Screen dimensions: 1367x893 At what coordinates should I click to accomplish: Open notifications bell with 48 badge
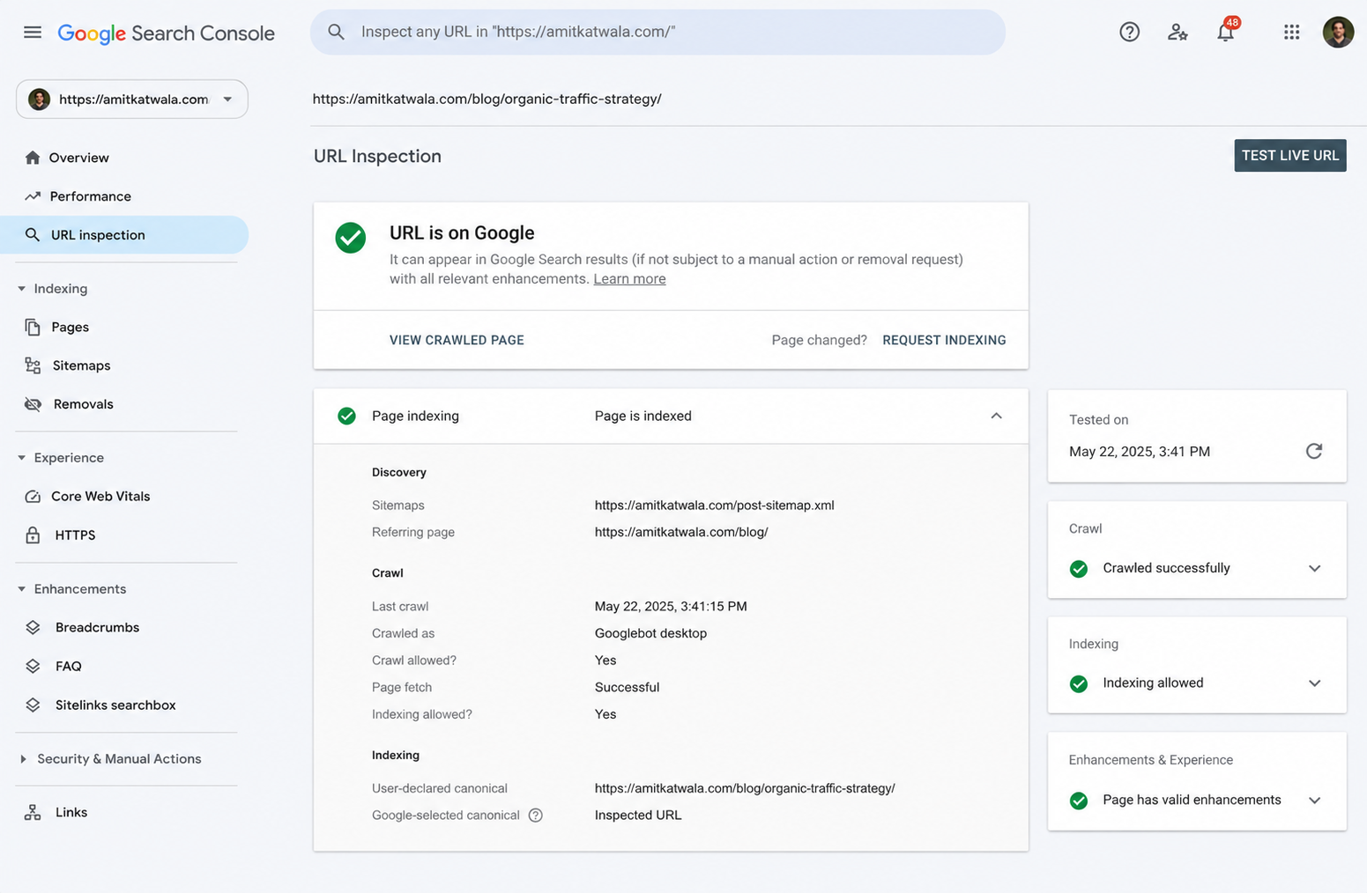1226,32
